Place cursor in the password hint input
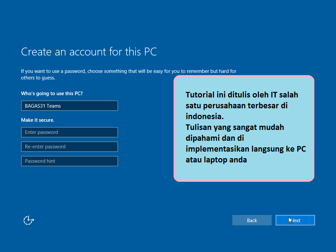 [69, 161]
